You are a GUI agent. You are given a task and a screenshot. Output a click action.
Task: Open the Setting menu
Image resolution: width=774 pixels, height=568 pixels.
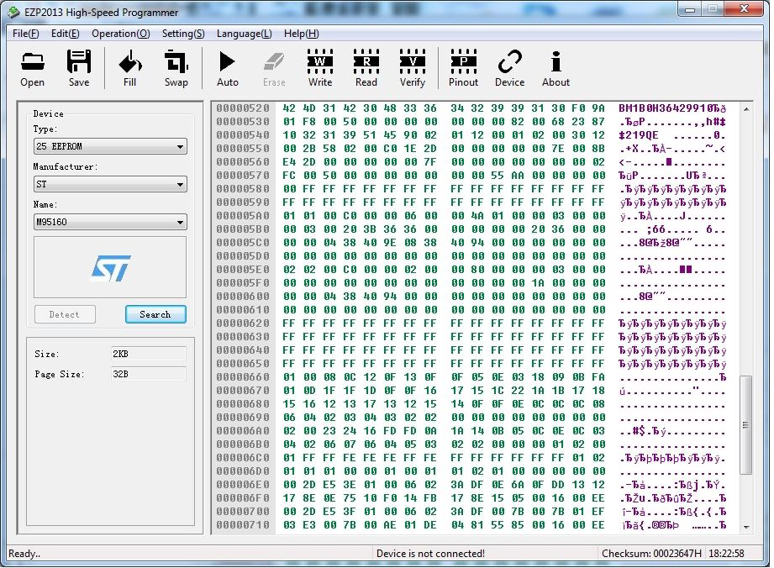pyautogui.click(x=183, y=34)
